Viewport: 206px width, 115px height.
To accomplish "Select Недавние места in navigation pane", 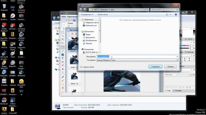I will [x=91, y=23].
